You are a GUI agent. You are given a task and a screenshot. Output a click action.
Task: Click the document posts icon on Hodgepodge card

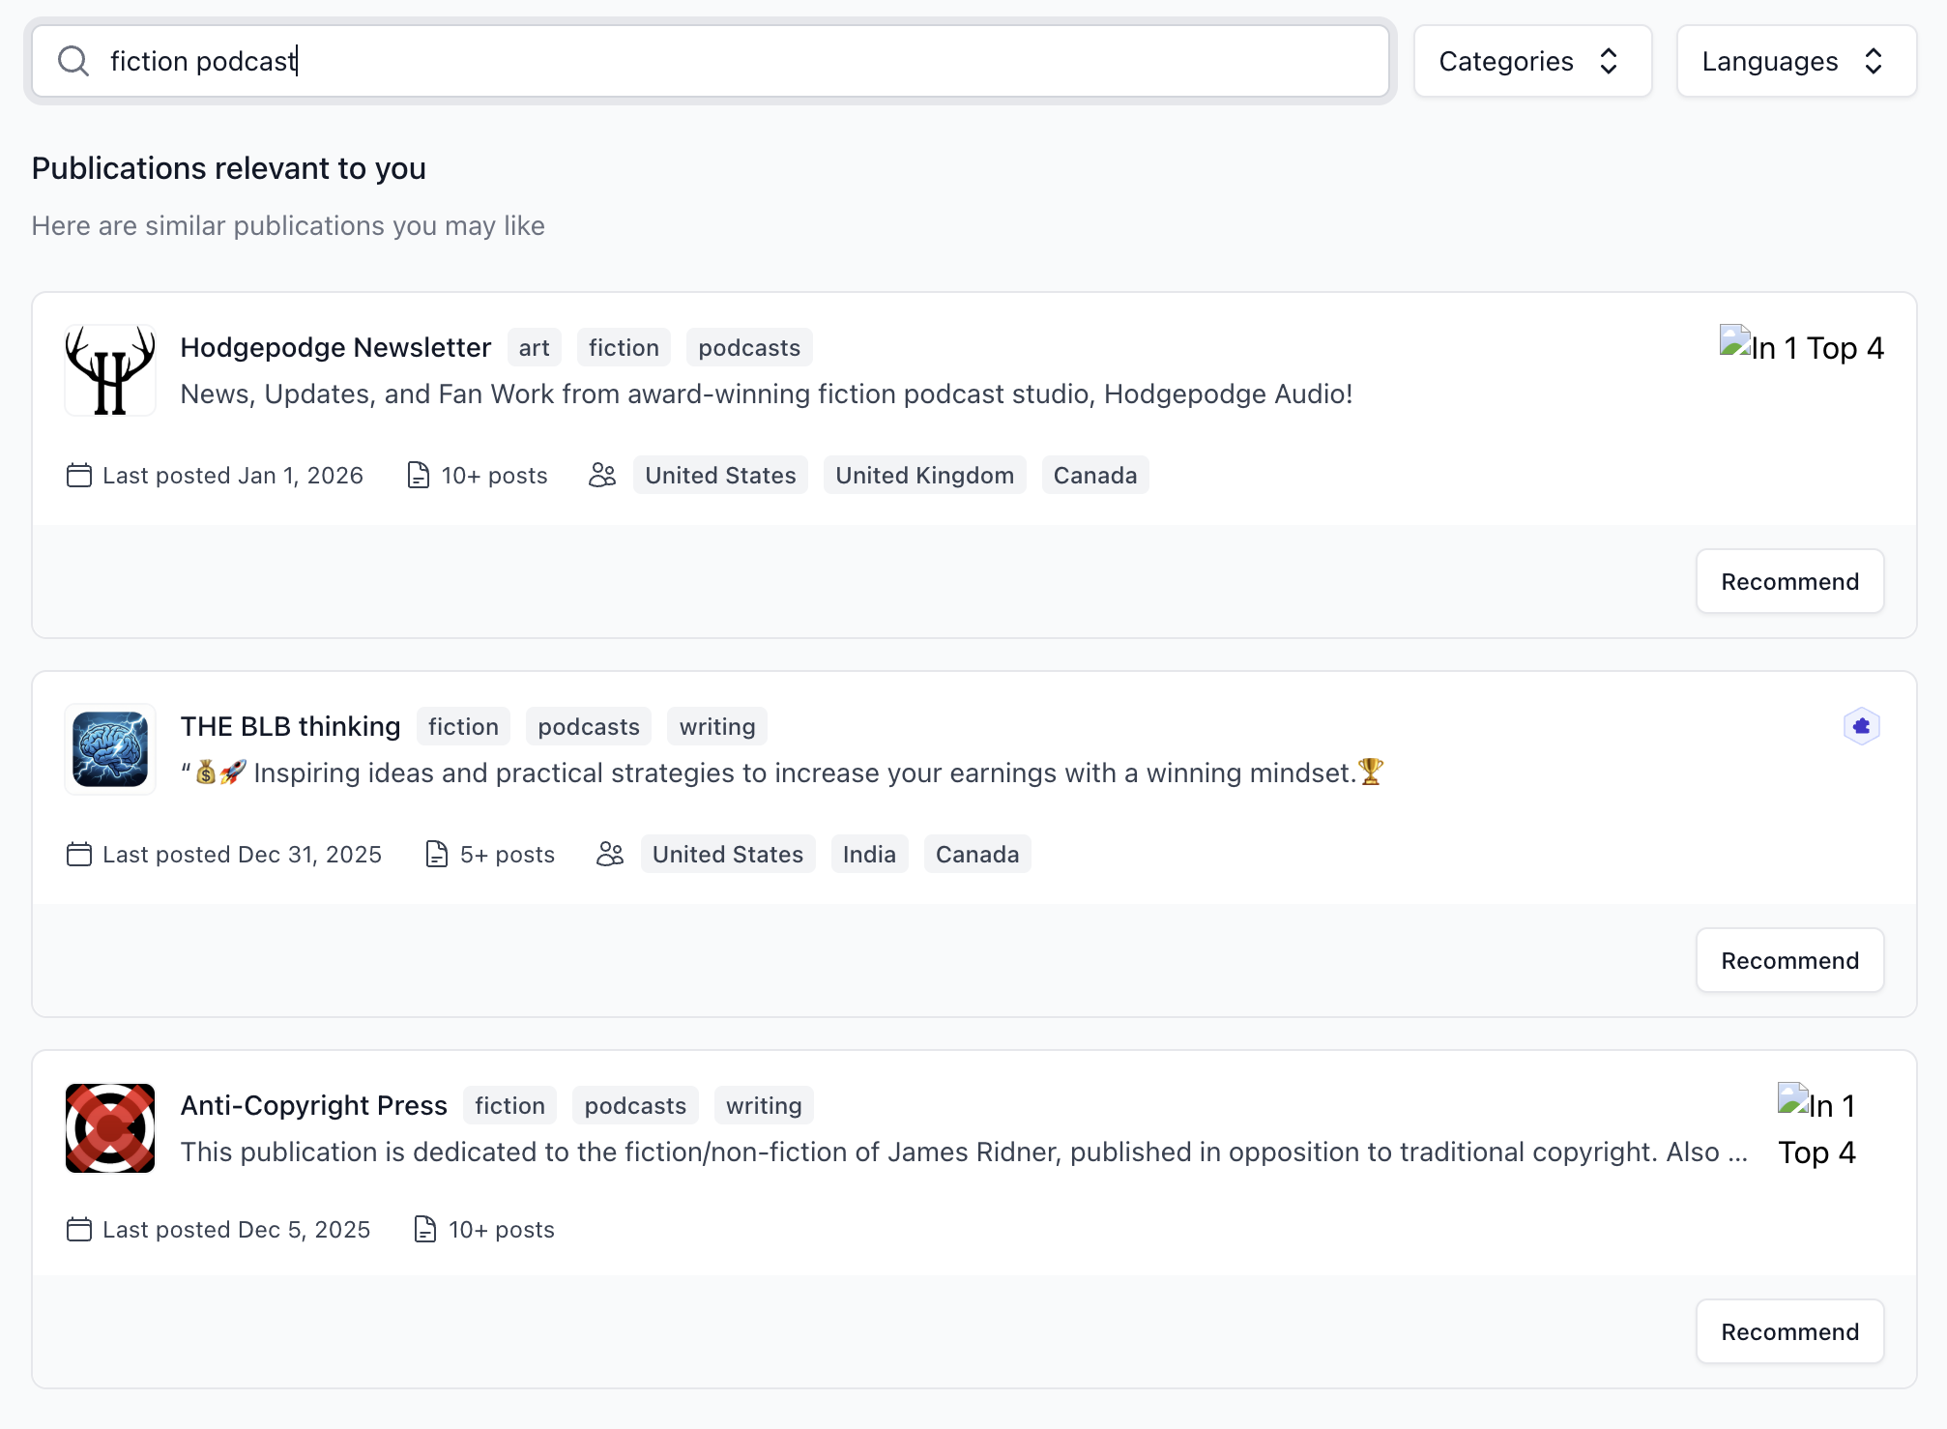tap(418, 476)
